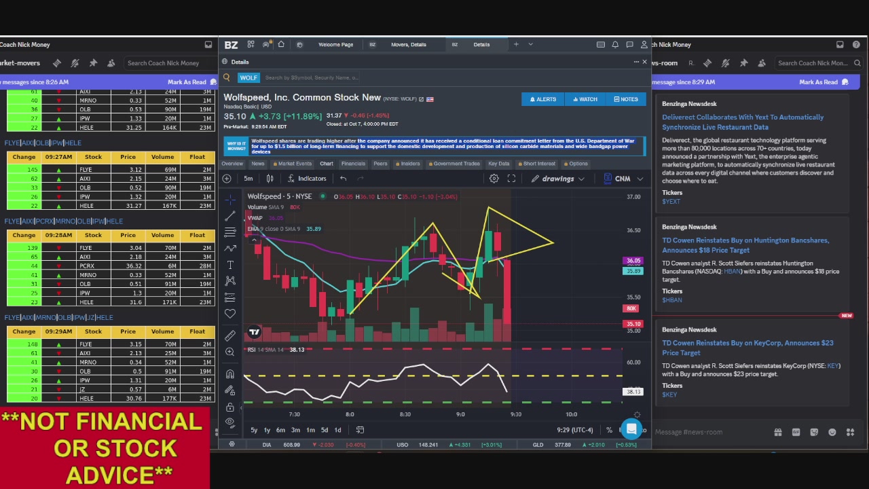Expand the workspace tab list chevron
This screenshot has height=489, width=869.
[530, 45]
